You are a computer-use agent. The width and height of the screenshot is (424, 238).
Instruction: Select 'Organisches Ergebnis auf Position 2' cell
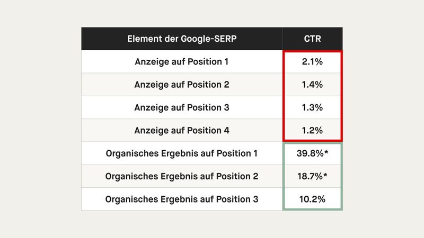[x=182, y=176]
